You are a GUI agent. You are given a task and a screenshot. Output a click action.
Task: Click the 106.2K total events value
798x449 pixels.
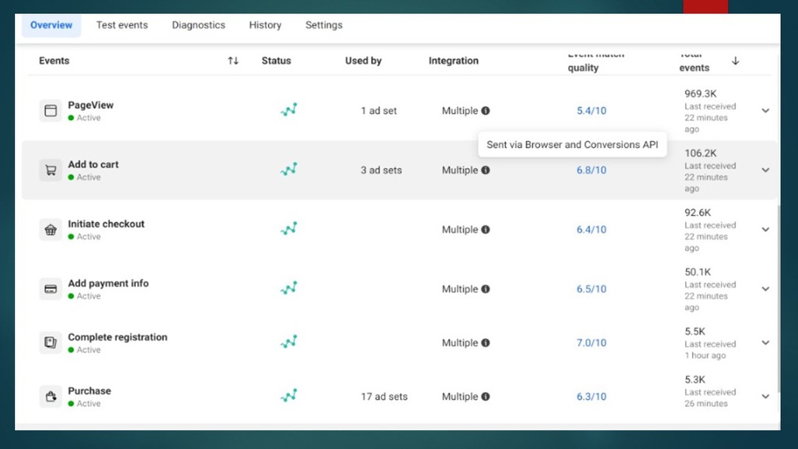pos(701,154)
